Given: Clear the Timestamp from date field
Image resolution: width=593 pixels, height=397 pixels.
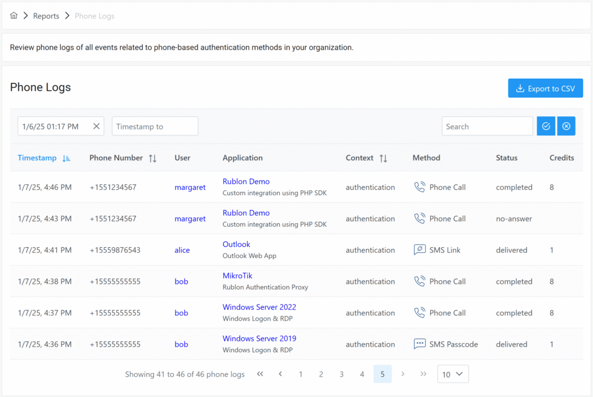Looking at the screenshot, I should click(x=97, y=126).
